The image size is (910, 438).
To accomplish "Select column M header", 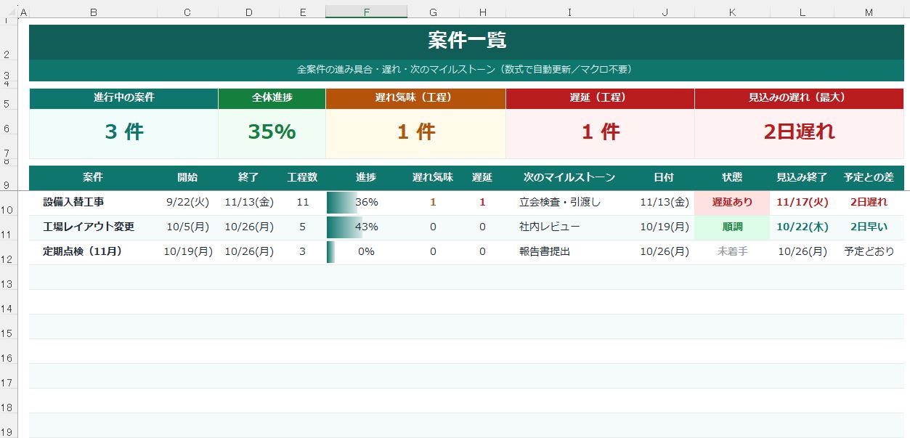I will [x=869, y=12].
